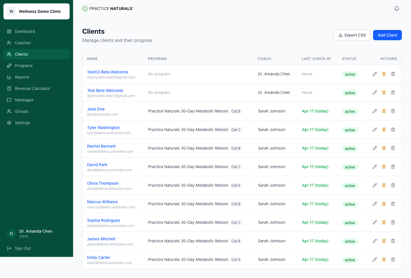Open the notifications bell icon

(x=397, y=9)
